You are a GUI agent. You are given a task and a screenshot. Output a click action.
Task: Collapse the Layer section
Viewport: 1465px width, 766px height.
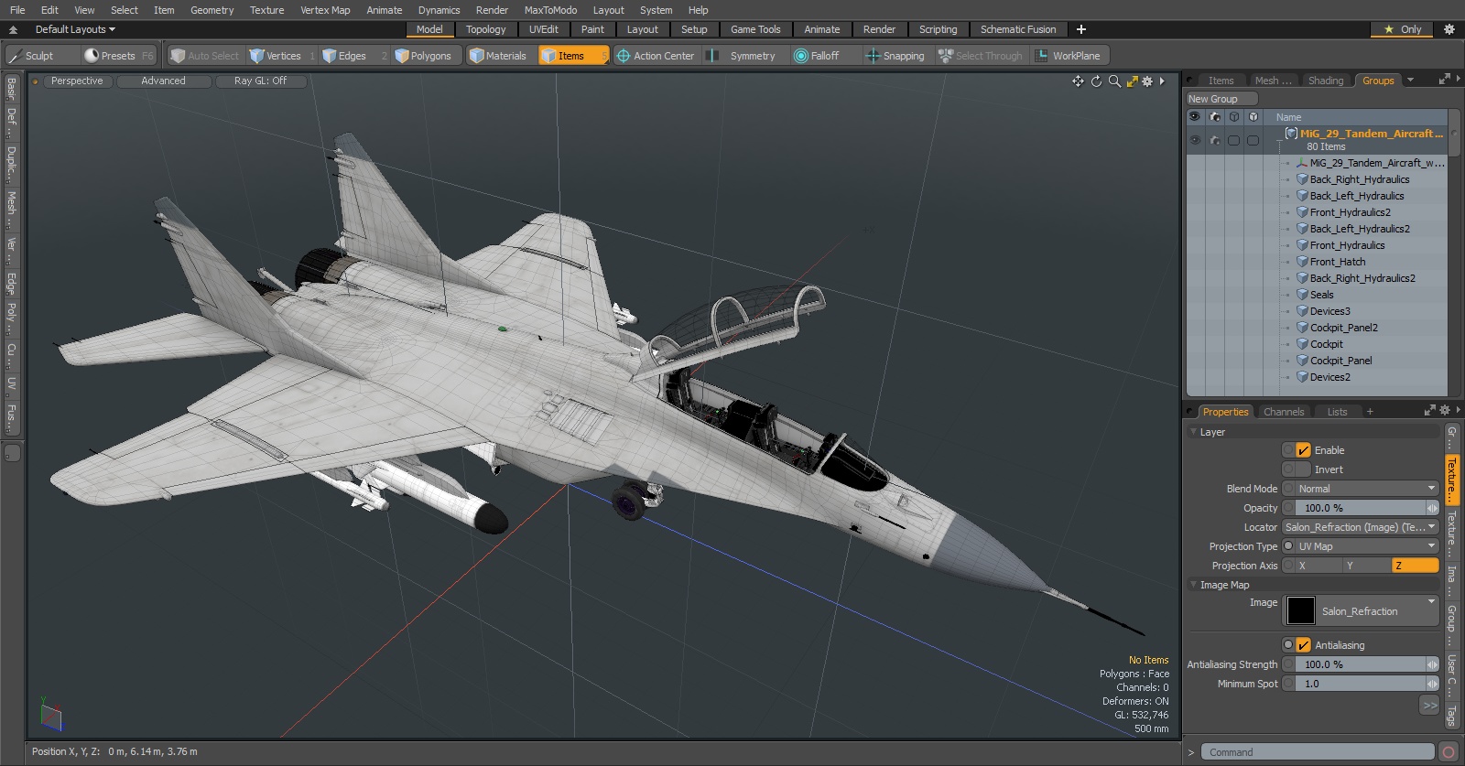click(1193, 432)
